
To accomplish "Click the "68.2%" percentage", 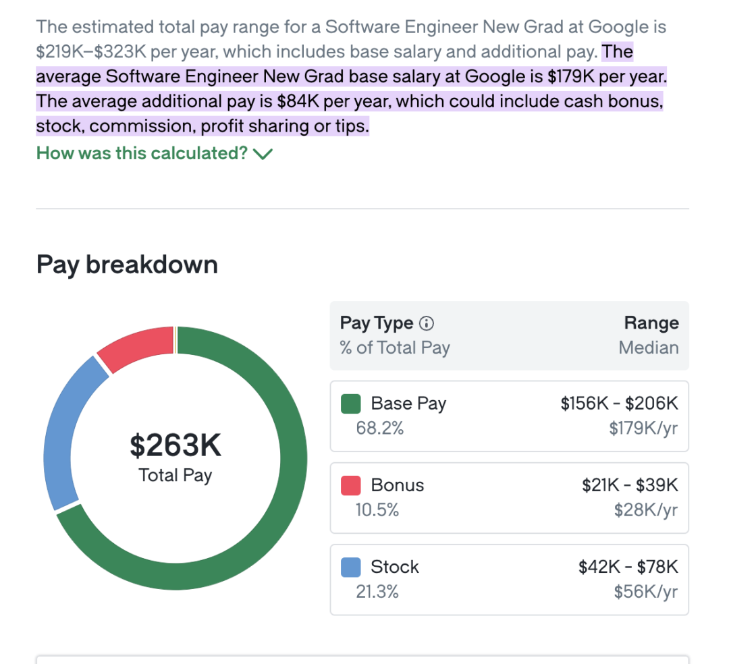I will click(380, 428).
